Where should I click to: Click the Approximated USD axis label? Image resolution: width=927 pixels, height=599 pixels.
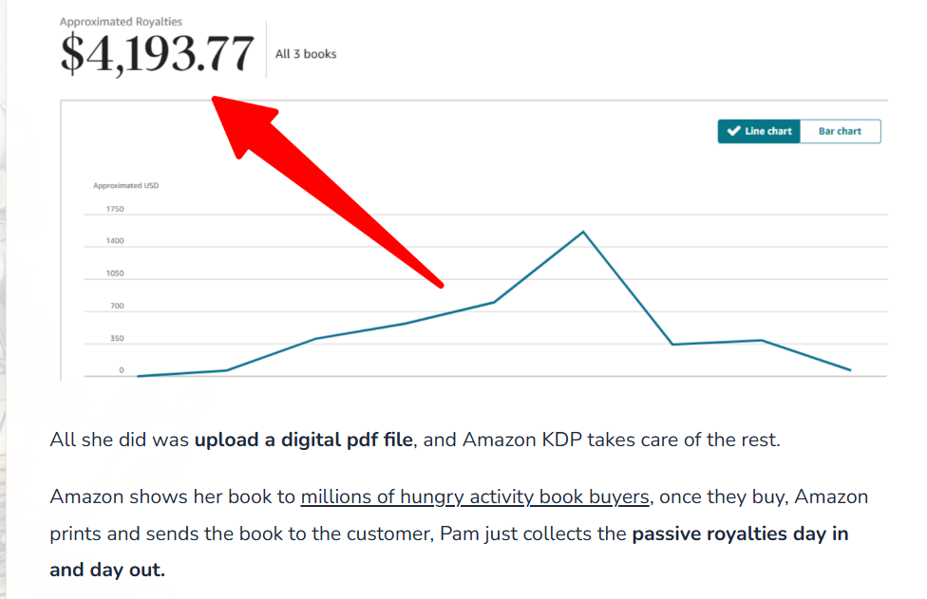pyautogui.click(x=125, y=185)
